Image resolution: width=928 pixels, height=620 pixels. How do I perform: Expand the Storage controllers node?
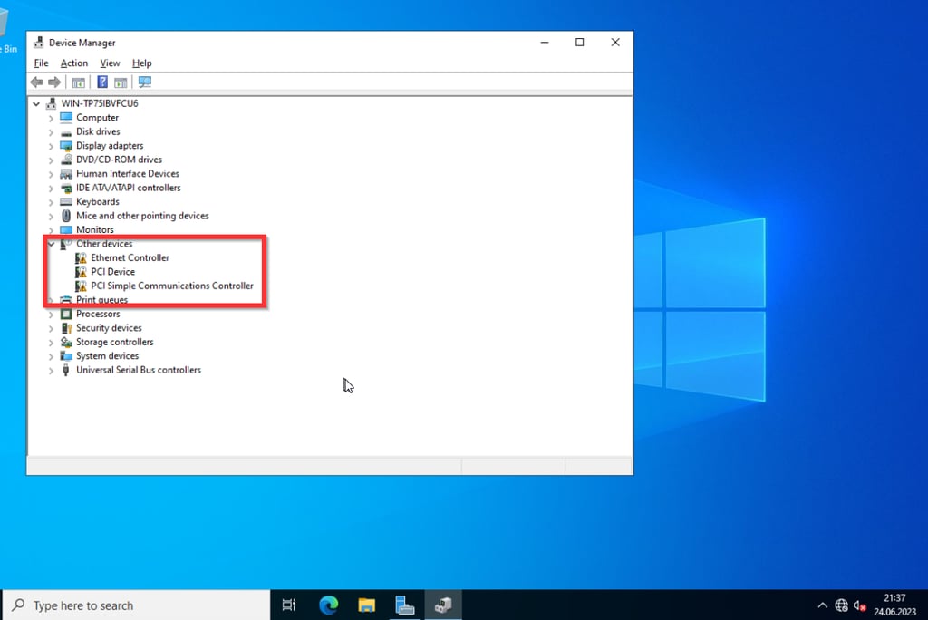pyautogui.click(x=51, y=343)
